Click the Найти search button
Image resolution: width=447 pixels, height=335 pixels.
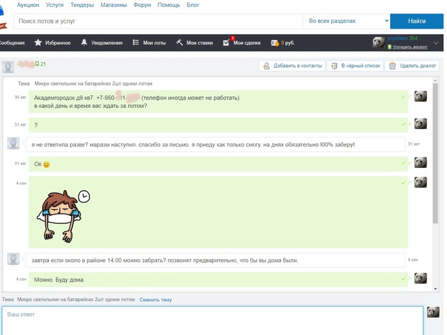pos(416,21)
